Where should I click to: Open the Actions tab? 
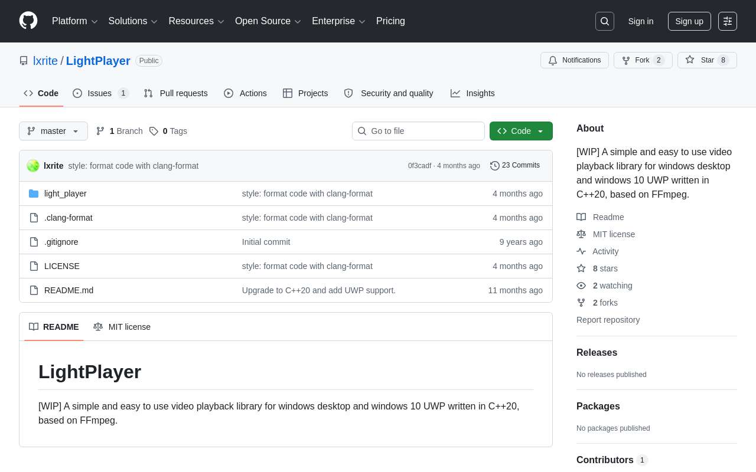[x=245, y=93]
